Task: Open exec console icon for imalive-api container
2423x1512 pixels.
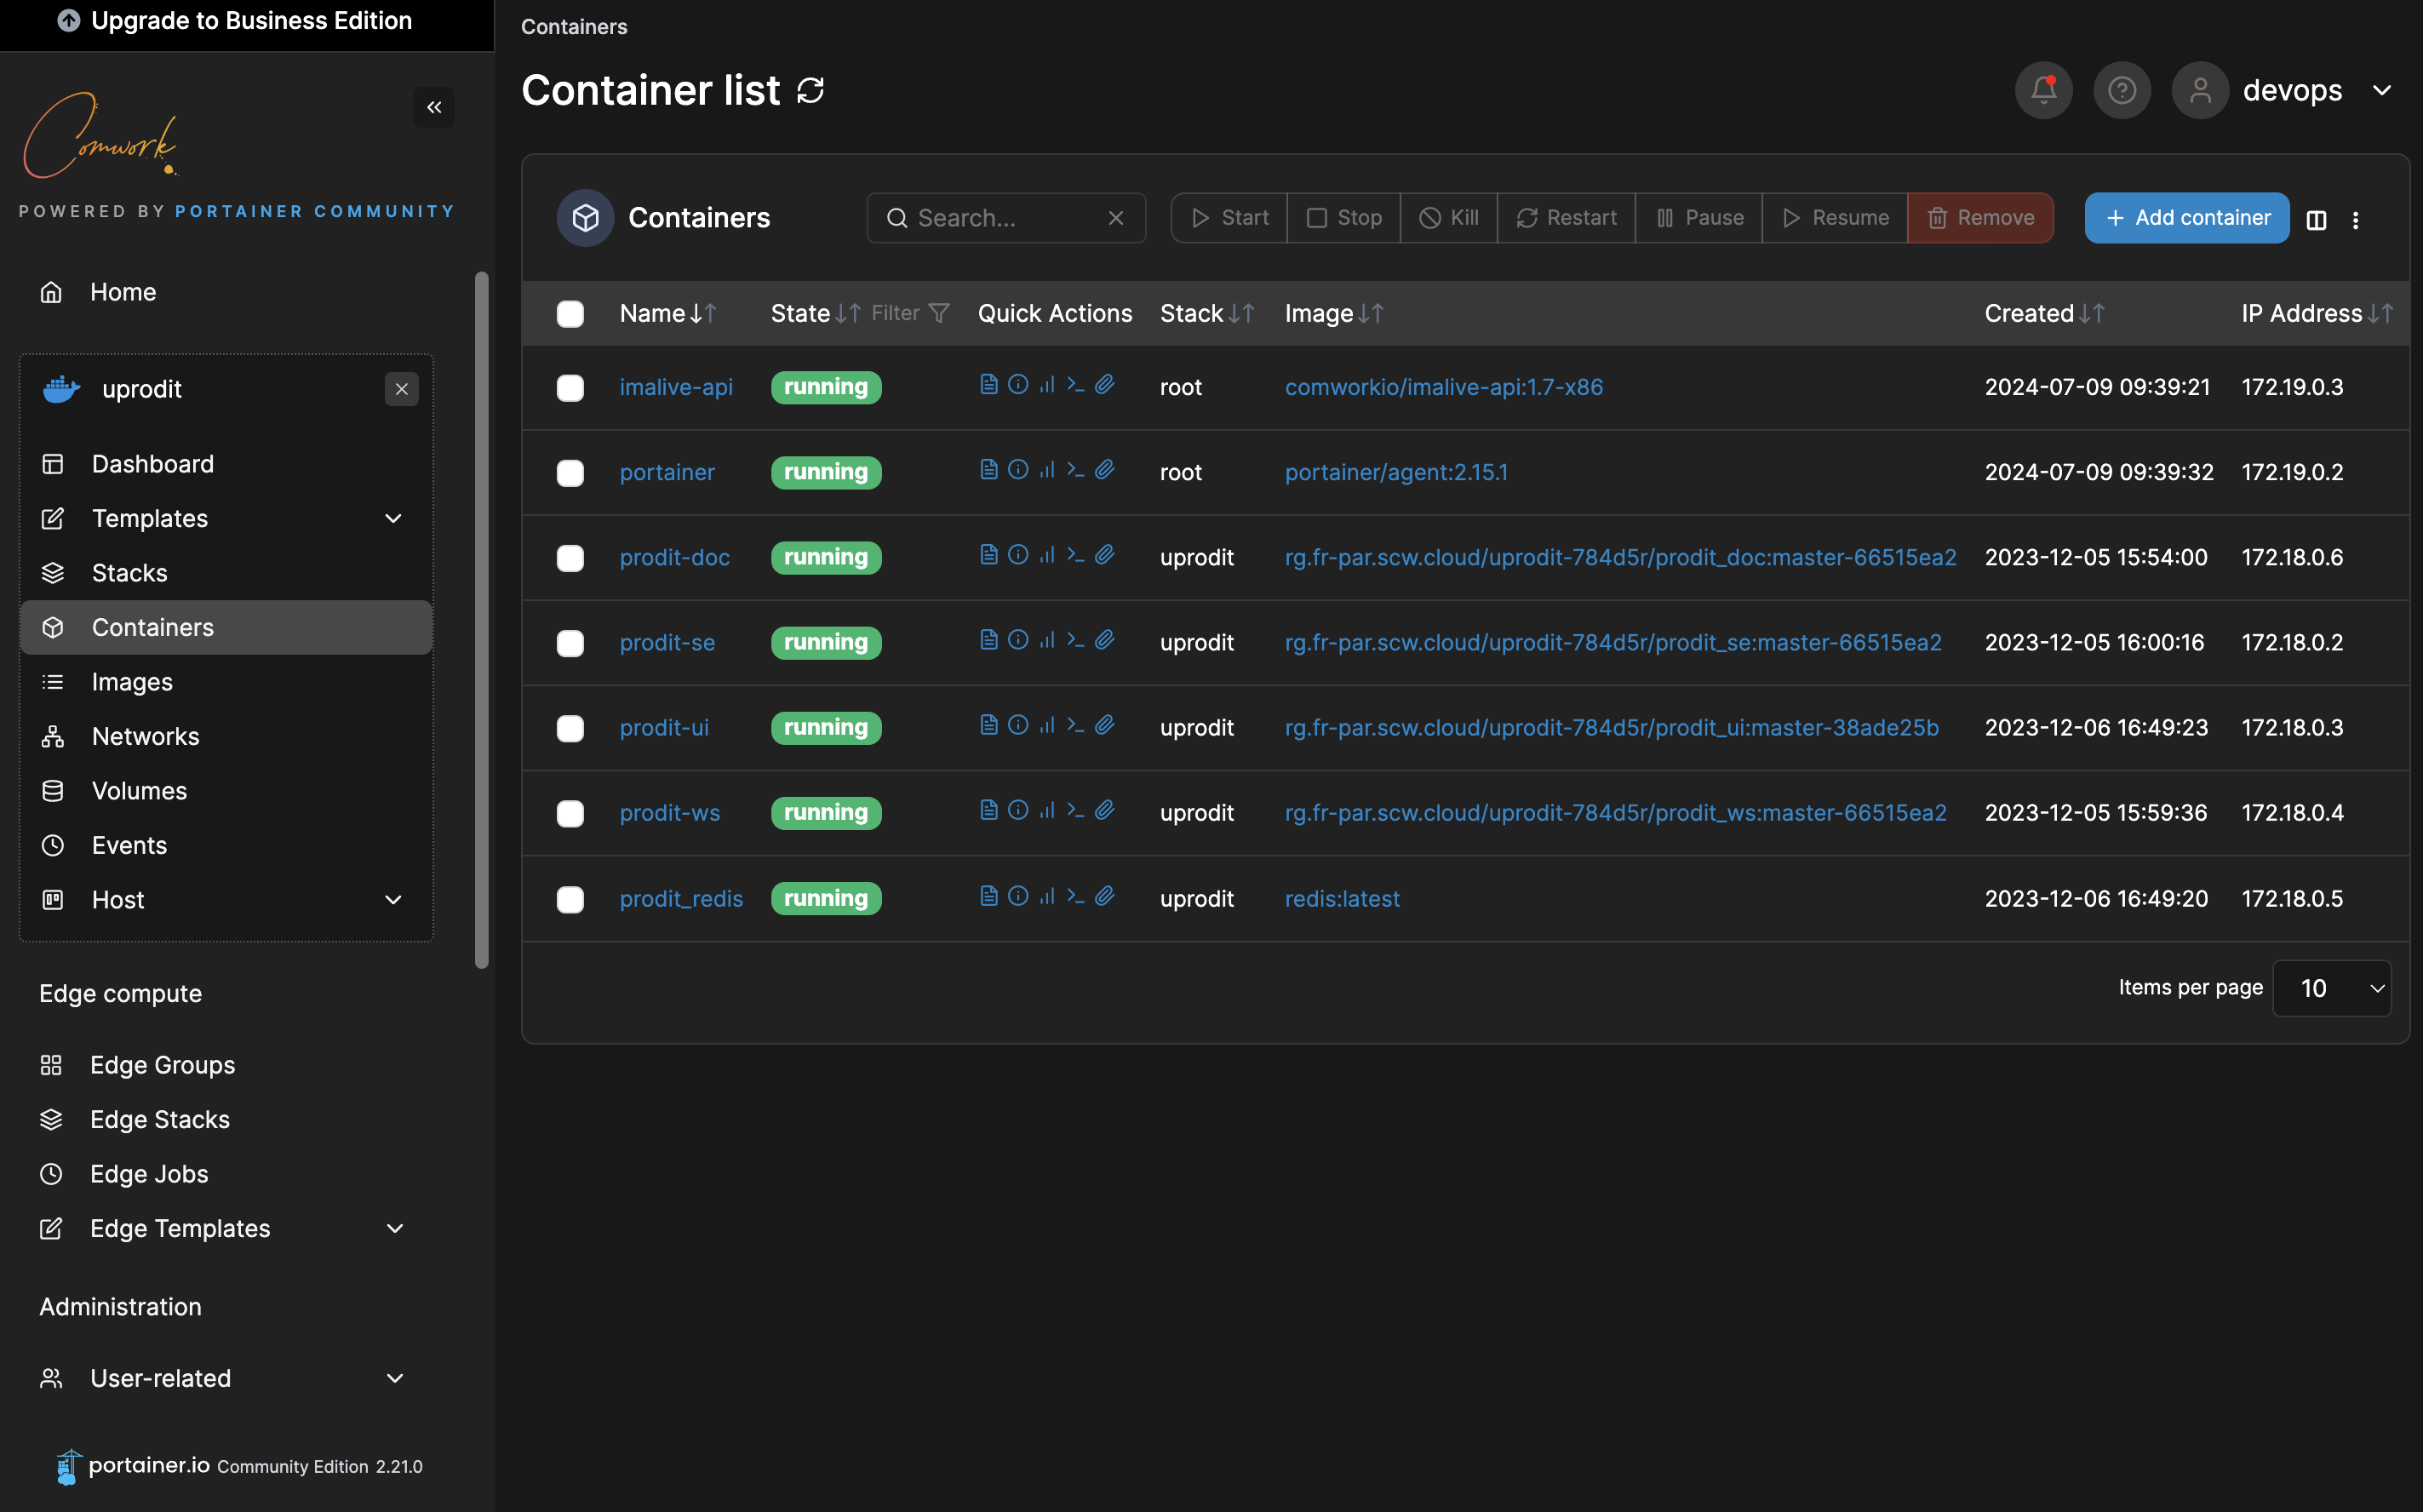Action: [1076, 385]
